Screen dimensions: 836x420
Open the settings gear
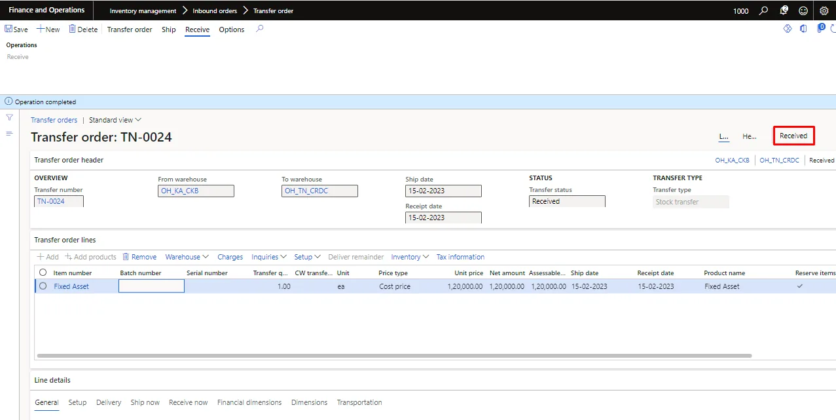tap(824, 10)
